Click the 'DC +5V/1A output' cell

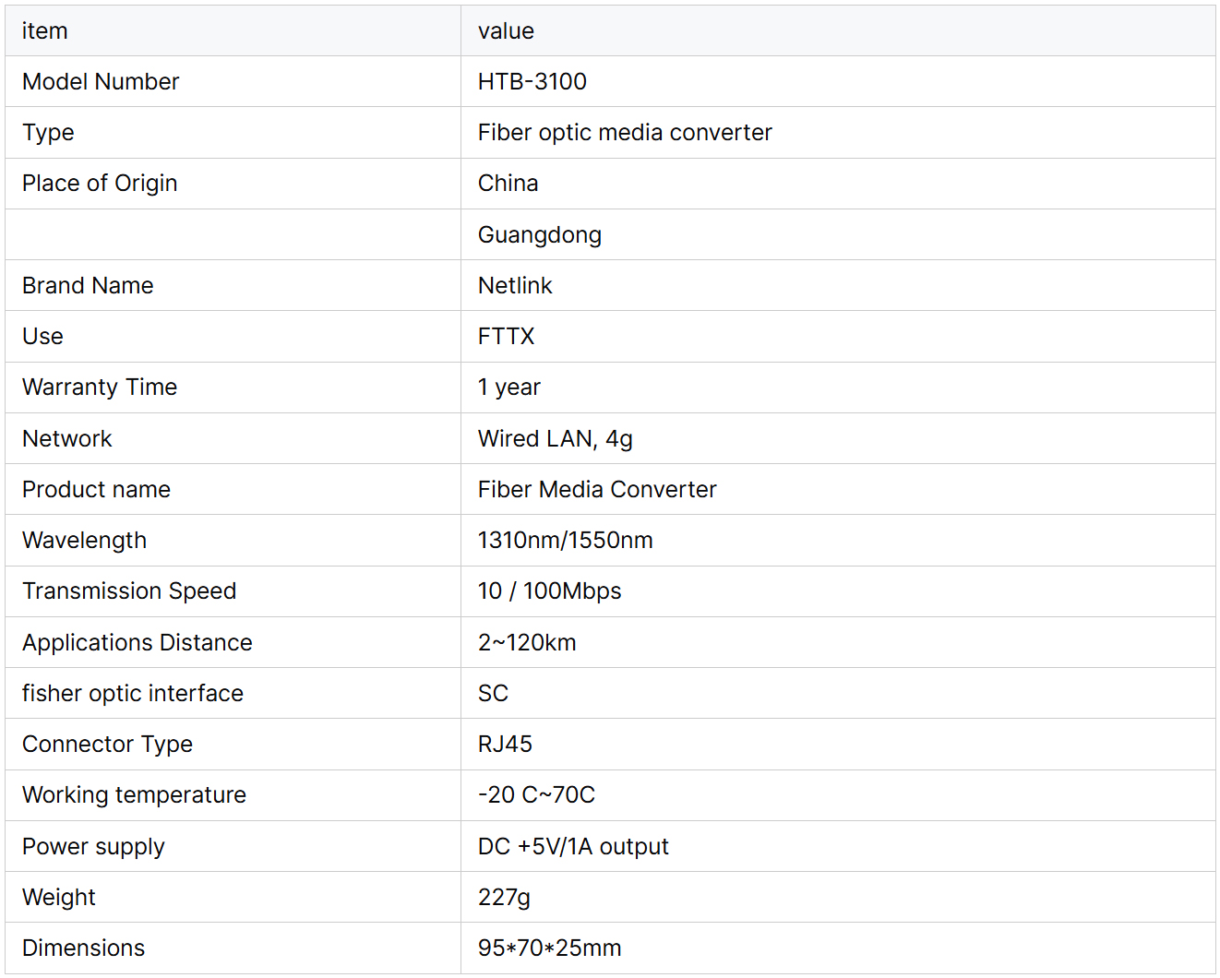click(572, 847)
